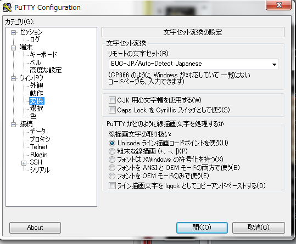
Task: Check ライン描画文字を lqqqk としてコピー option
Action: point(112,186)
